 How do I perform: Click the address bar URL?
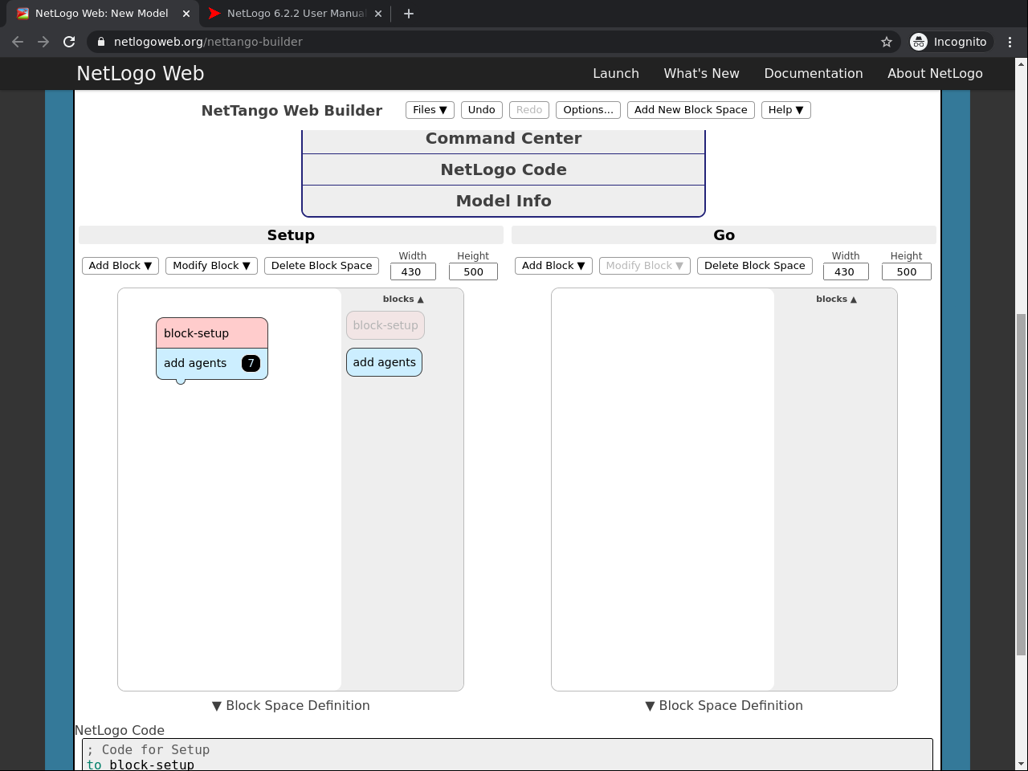coord(208,42)
